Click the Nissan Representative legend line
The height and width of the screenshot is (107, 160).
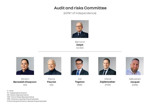(18, 95)
